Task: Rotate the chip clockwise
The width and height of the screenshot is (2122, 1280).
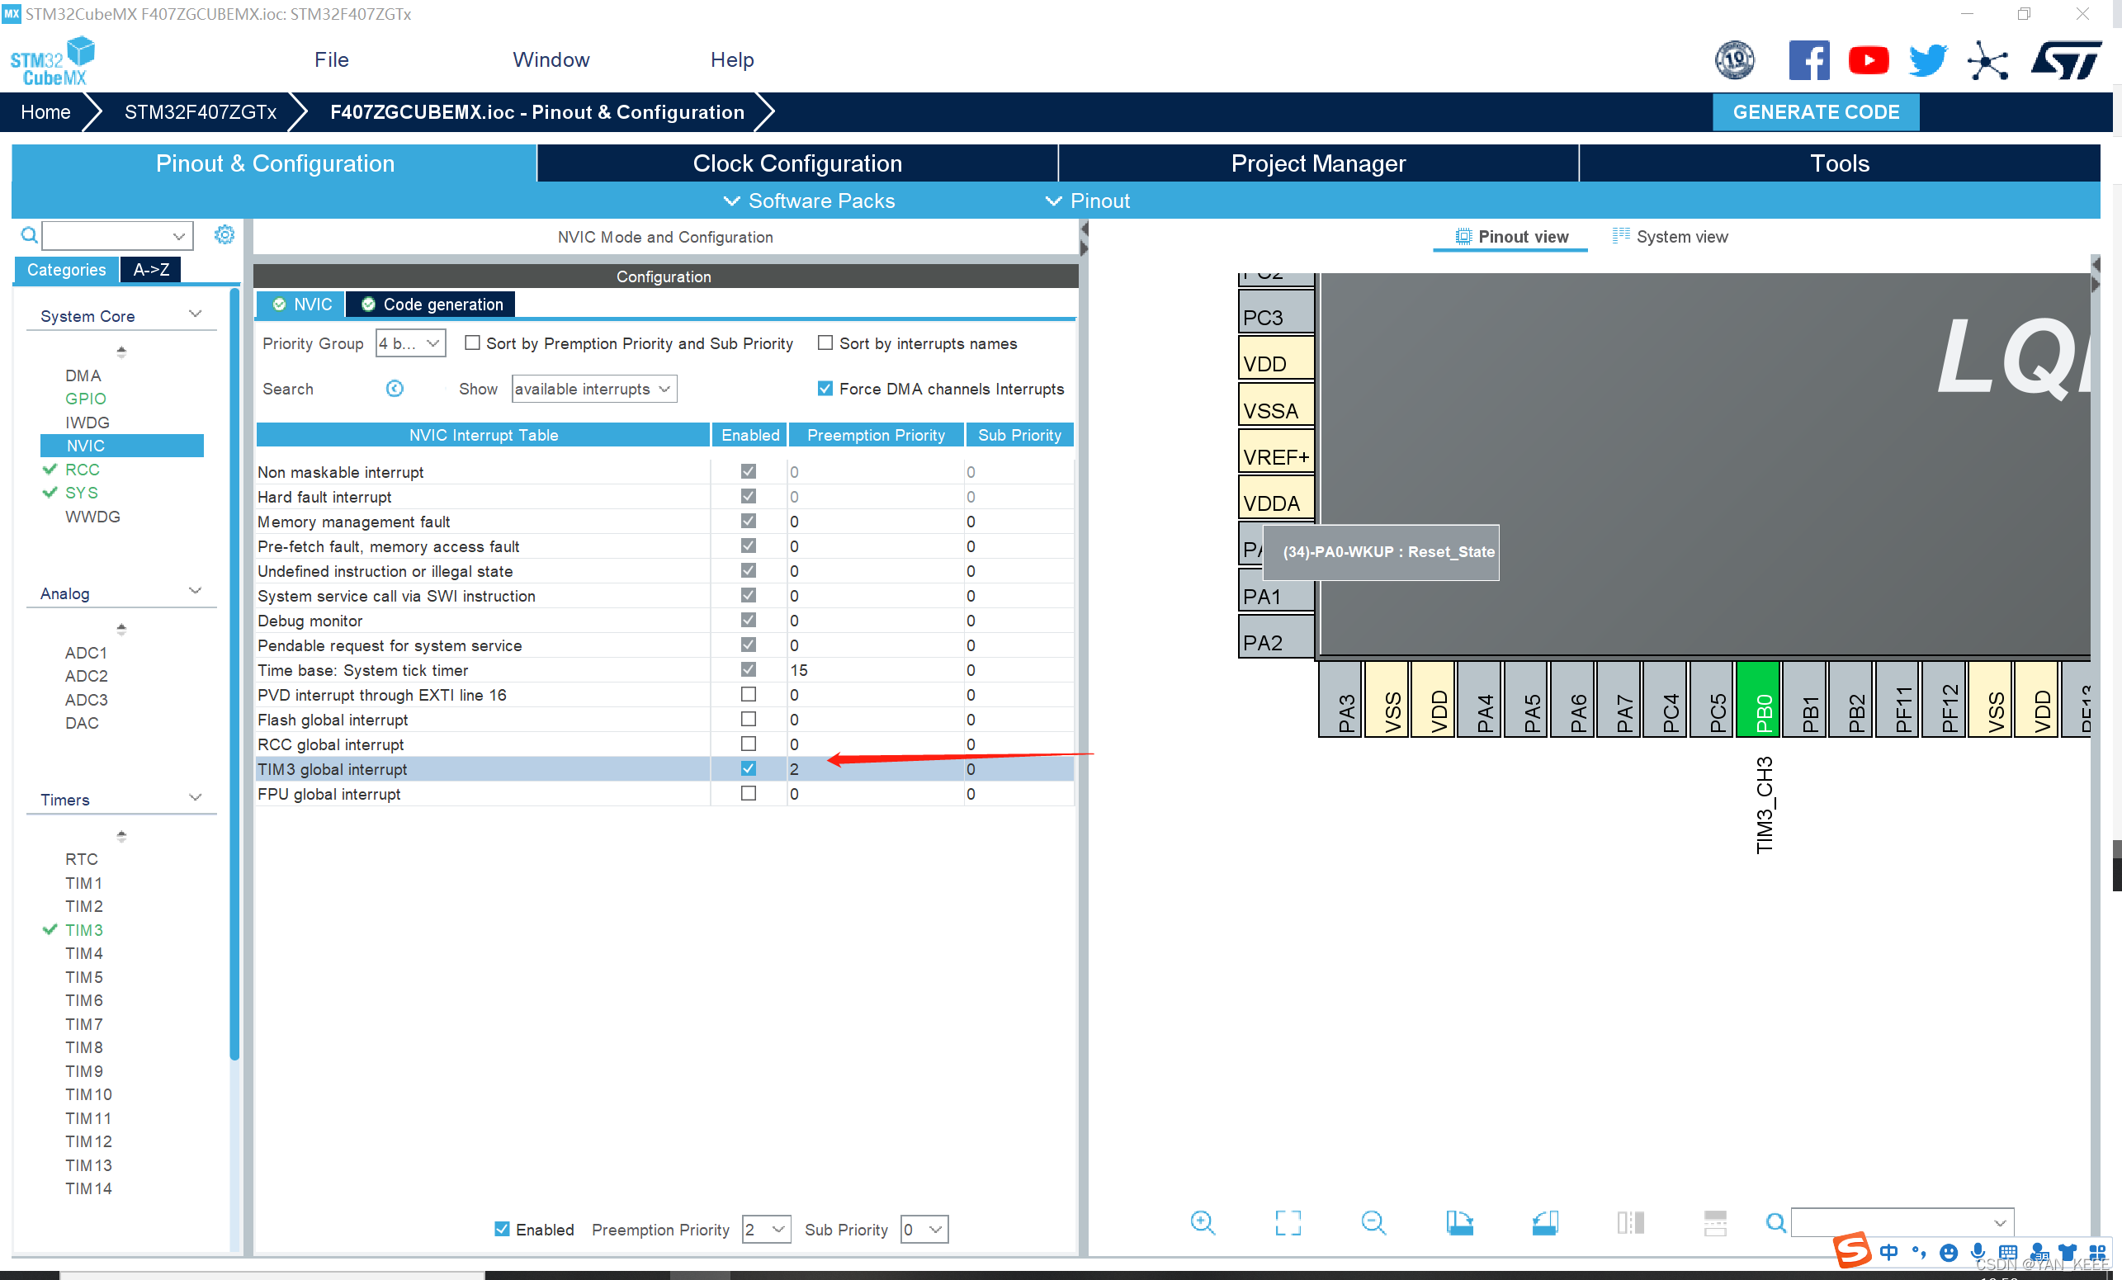Action: coord(1459,1222)
